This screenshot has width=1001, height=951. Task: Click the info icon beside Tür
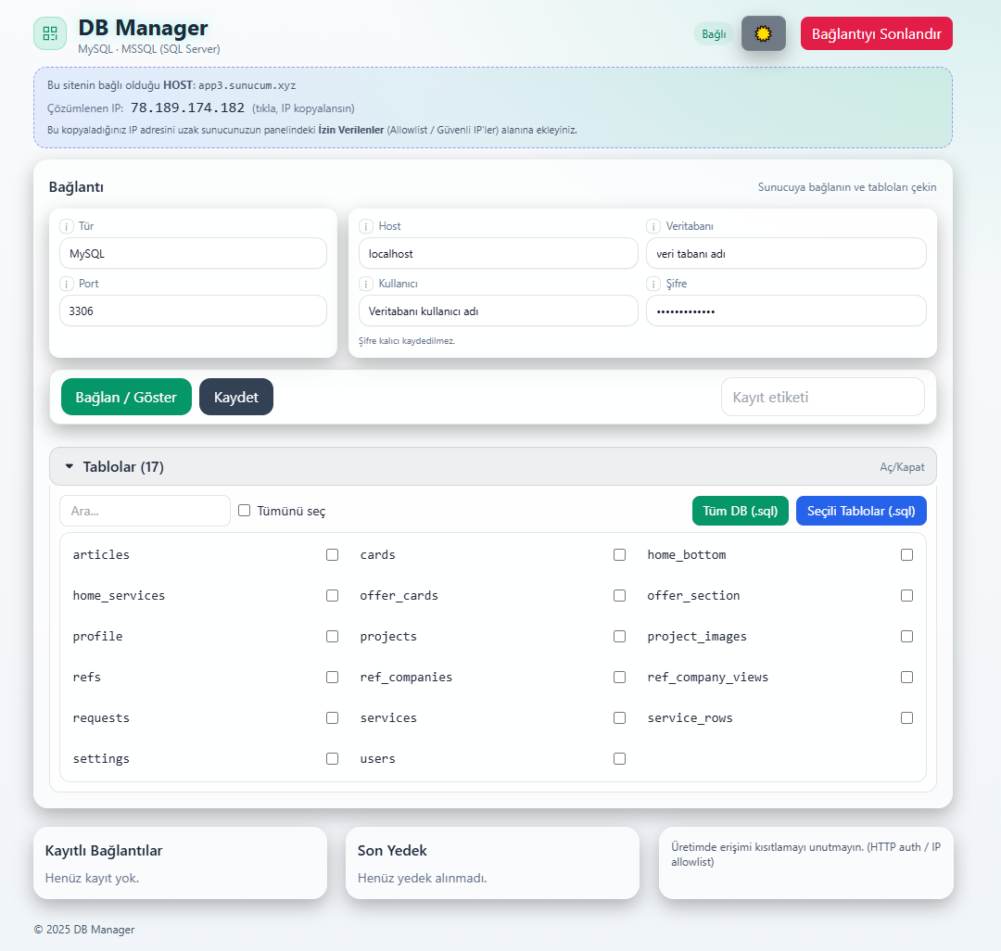67,226
